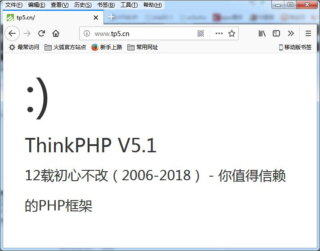
Task: Open page actions three-dot menu
Action: pos(219,33)
